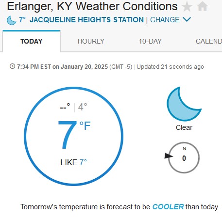Click the Erlanger, KY Weather Conditions heading
222x218 pixels.
pos(92,6)
